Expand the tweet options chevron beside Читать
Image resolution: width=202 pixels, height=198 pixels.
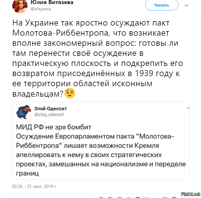tap(187, 5)
